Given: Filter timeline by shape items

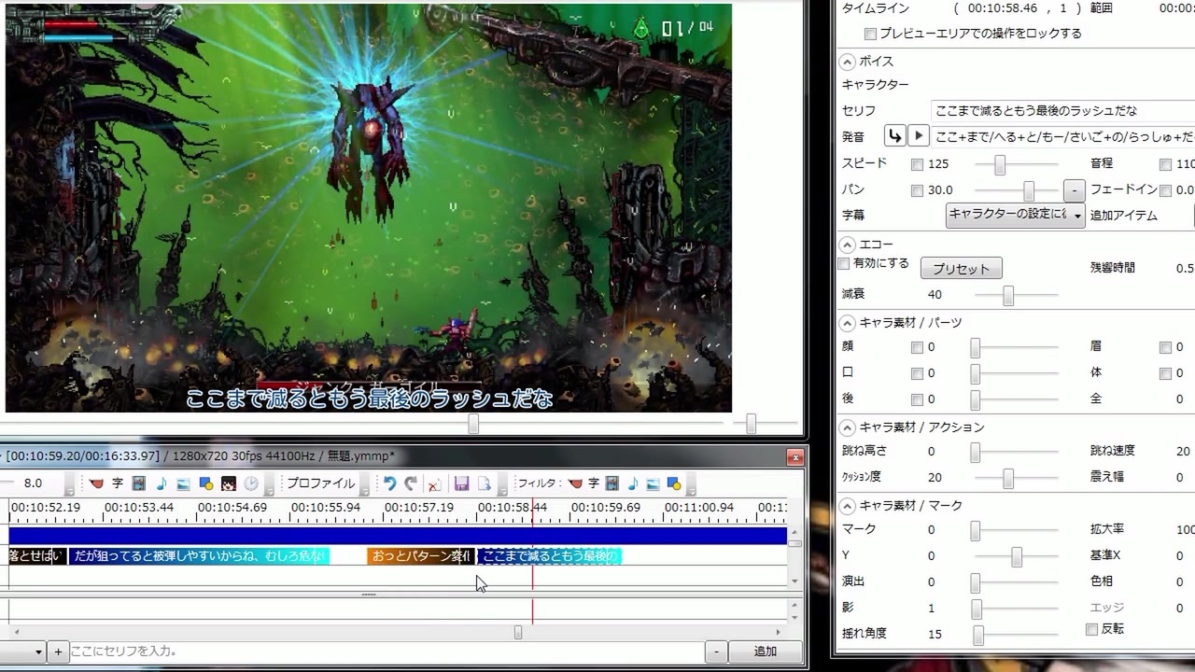Looking at the screenshot, I should click(x=674, y=483).
